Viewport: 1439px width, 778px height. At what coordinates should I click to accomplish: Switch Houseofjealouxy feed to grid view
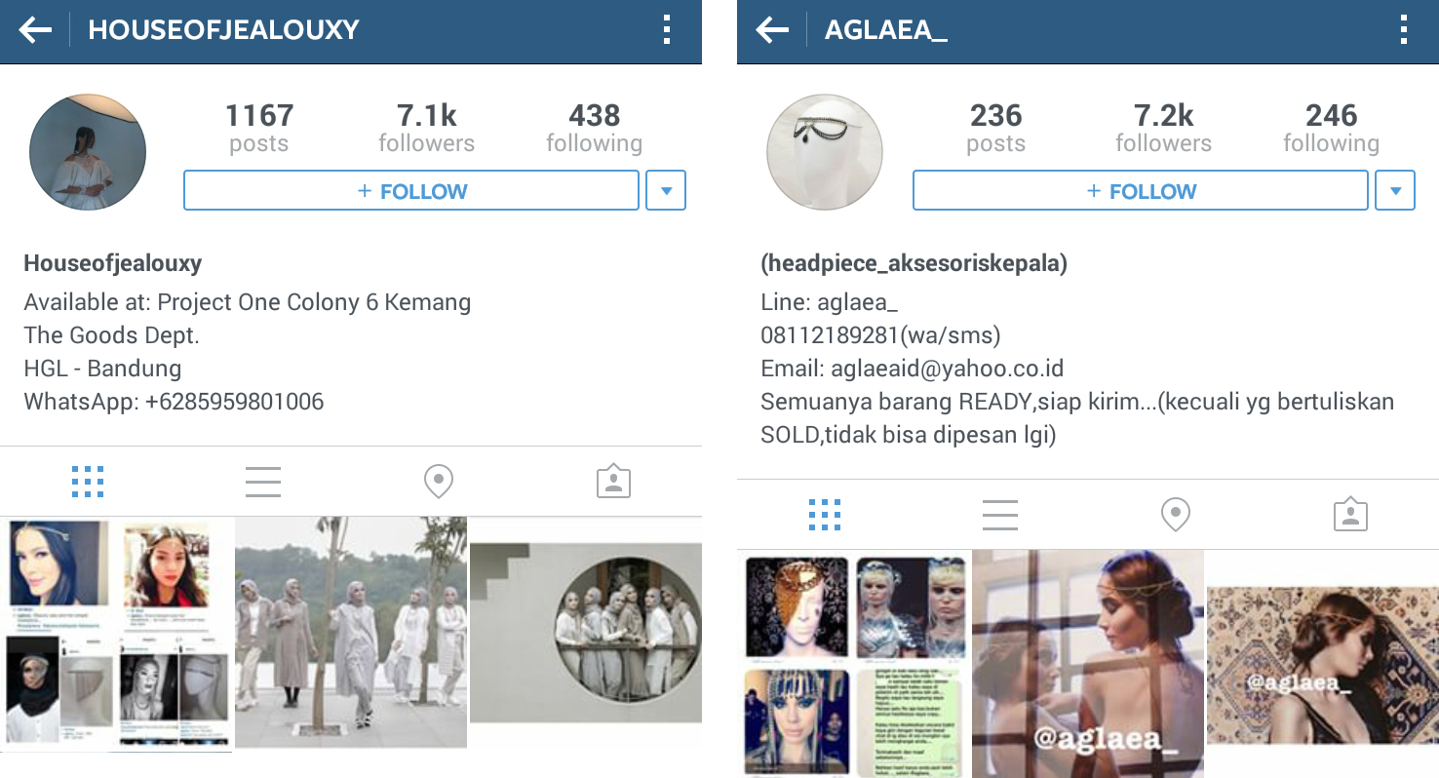coord(88,482)
